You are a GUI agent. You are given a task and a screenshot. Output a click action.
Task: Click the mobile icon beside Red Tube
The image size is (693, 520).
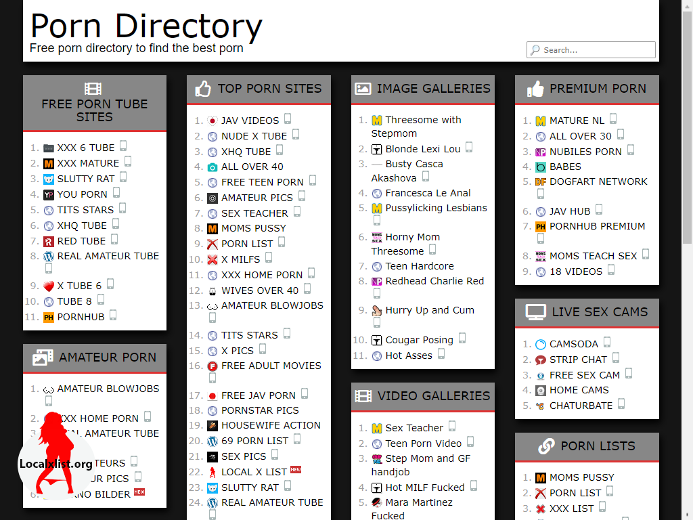point(114,240)
